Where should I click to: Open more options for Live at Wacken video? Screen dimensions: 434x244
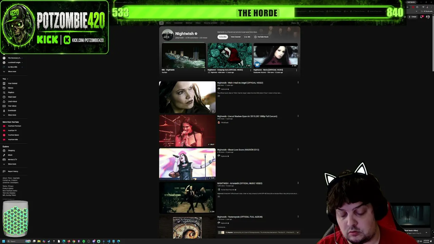pos(298,116)
